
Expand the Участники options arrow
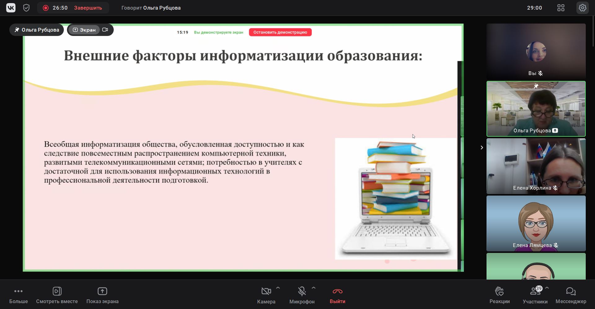[x=547, y=288]
